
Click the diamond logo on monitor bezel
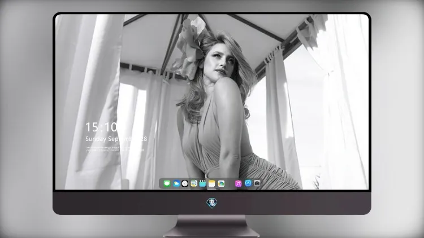coord(212,203)
